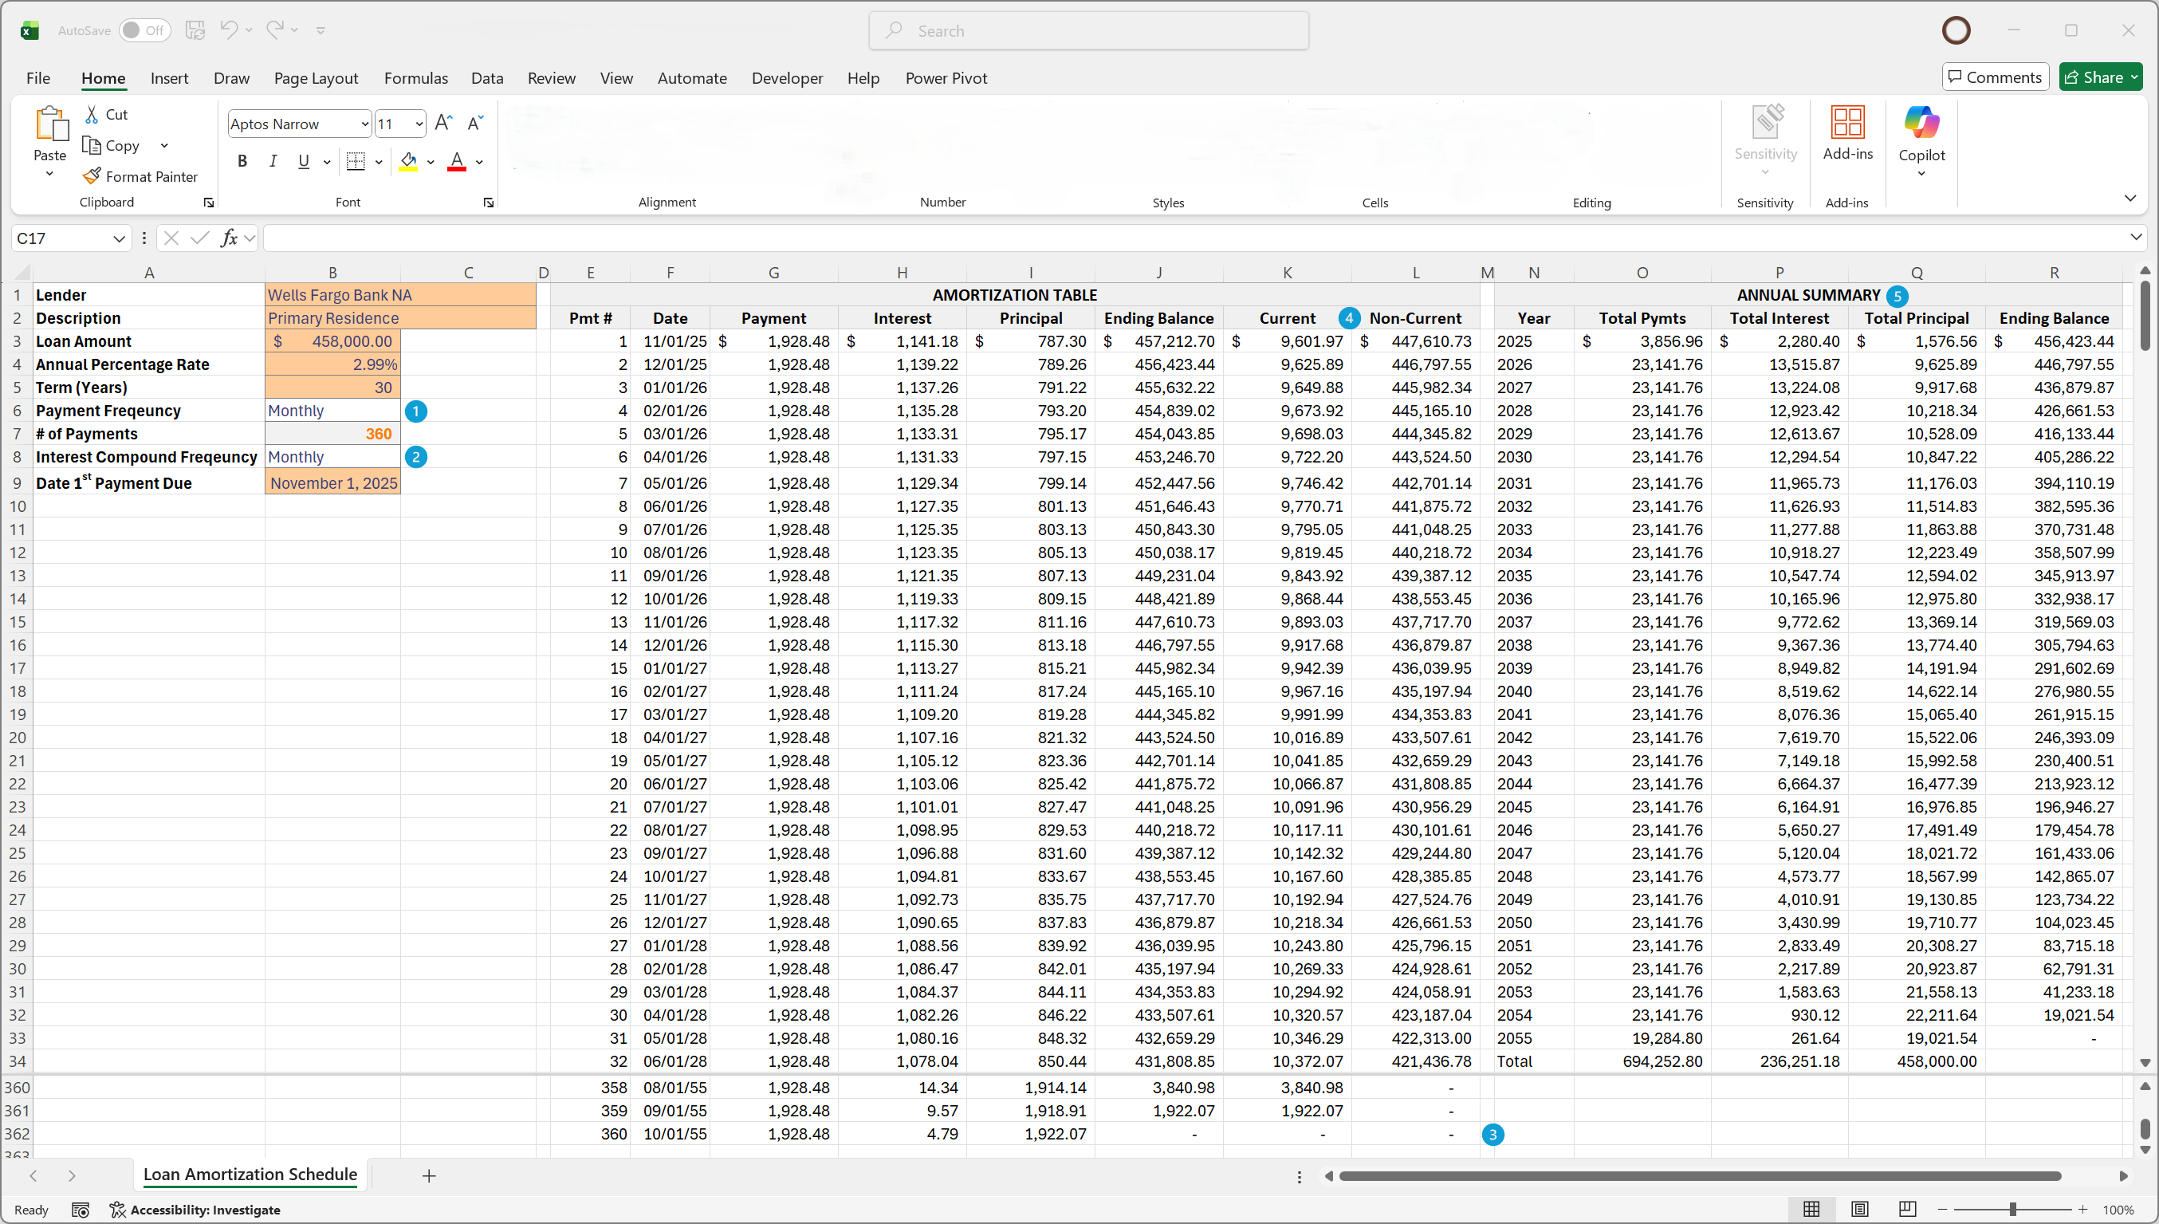The width and height of the screenshot is (2159, 1224).
Task: Open the Name Box dropdown arrow
Action: [119, 238]
